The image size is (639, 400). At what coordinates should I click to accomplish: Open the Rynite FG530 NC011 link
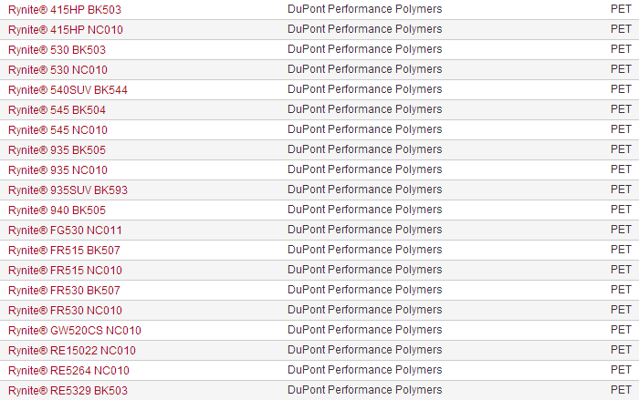(x=65, y=230)
